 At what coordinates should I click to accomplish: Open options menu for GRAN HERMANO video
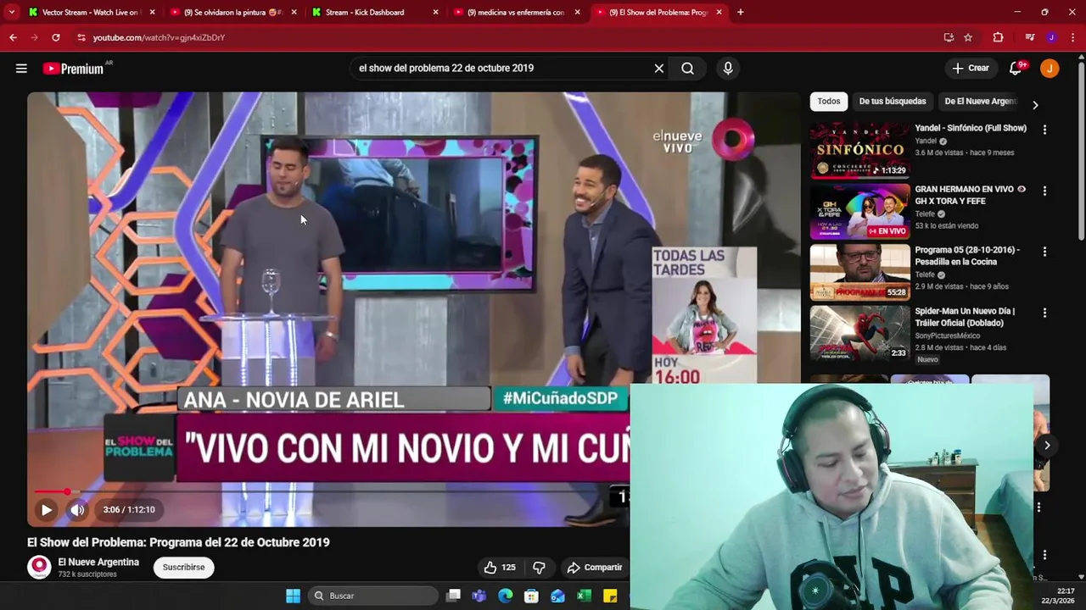tap(1044, 191)
